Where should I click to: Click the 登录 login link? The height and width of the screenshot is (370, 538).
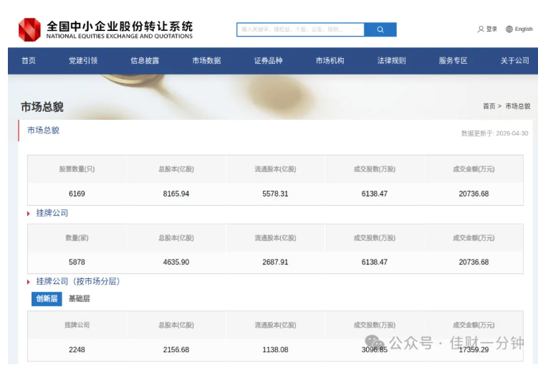pos(491,29)
